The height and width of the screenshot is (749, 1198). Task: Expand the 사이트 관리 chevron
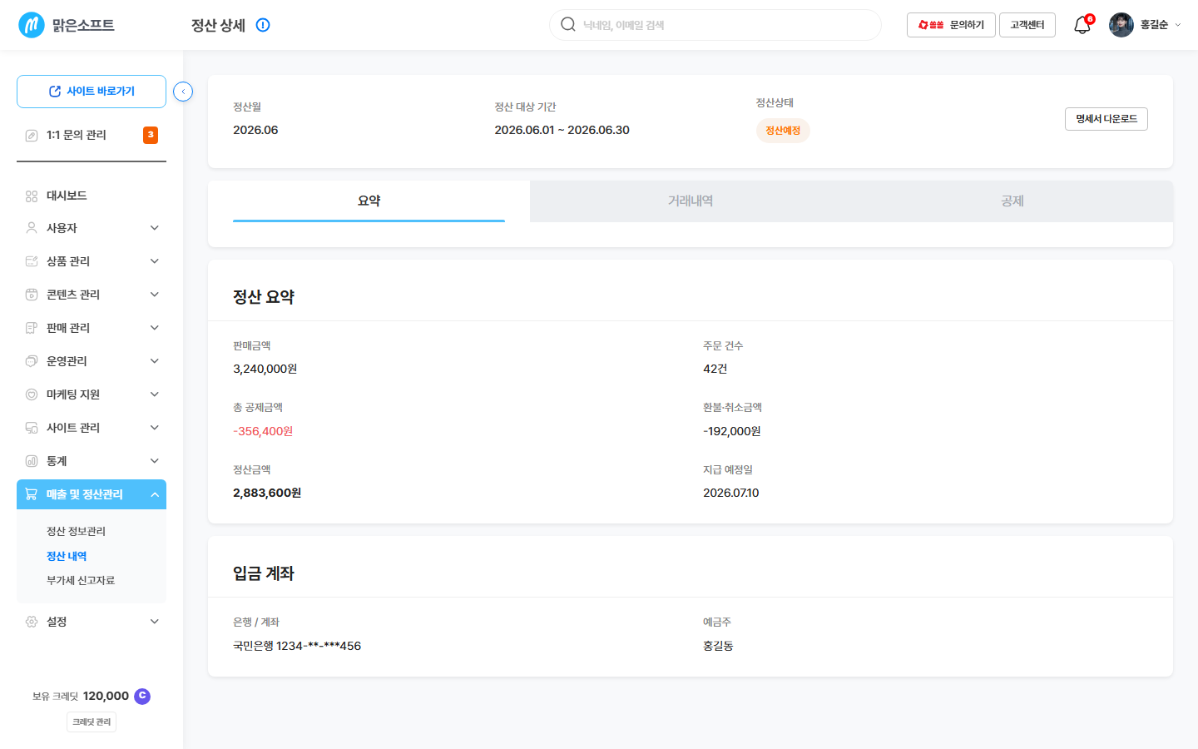click(155, 428)
